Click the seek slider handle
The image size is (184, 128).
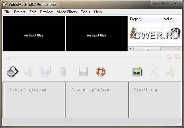point(7,56)
